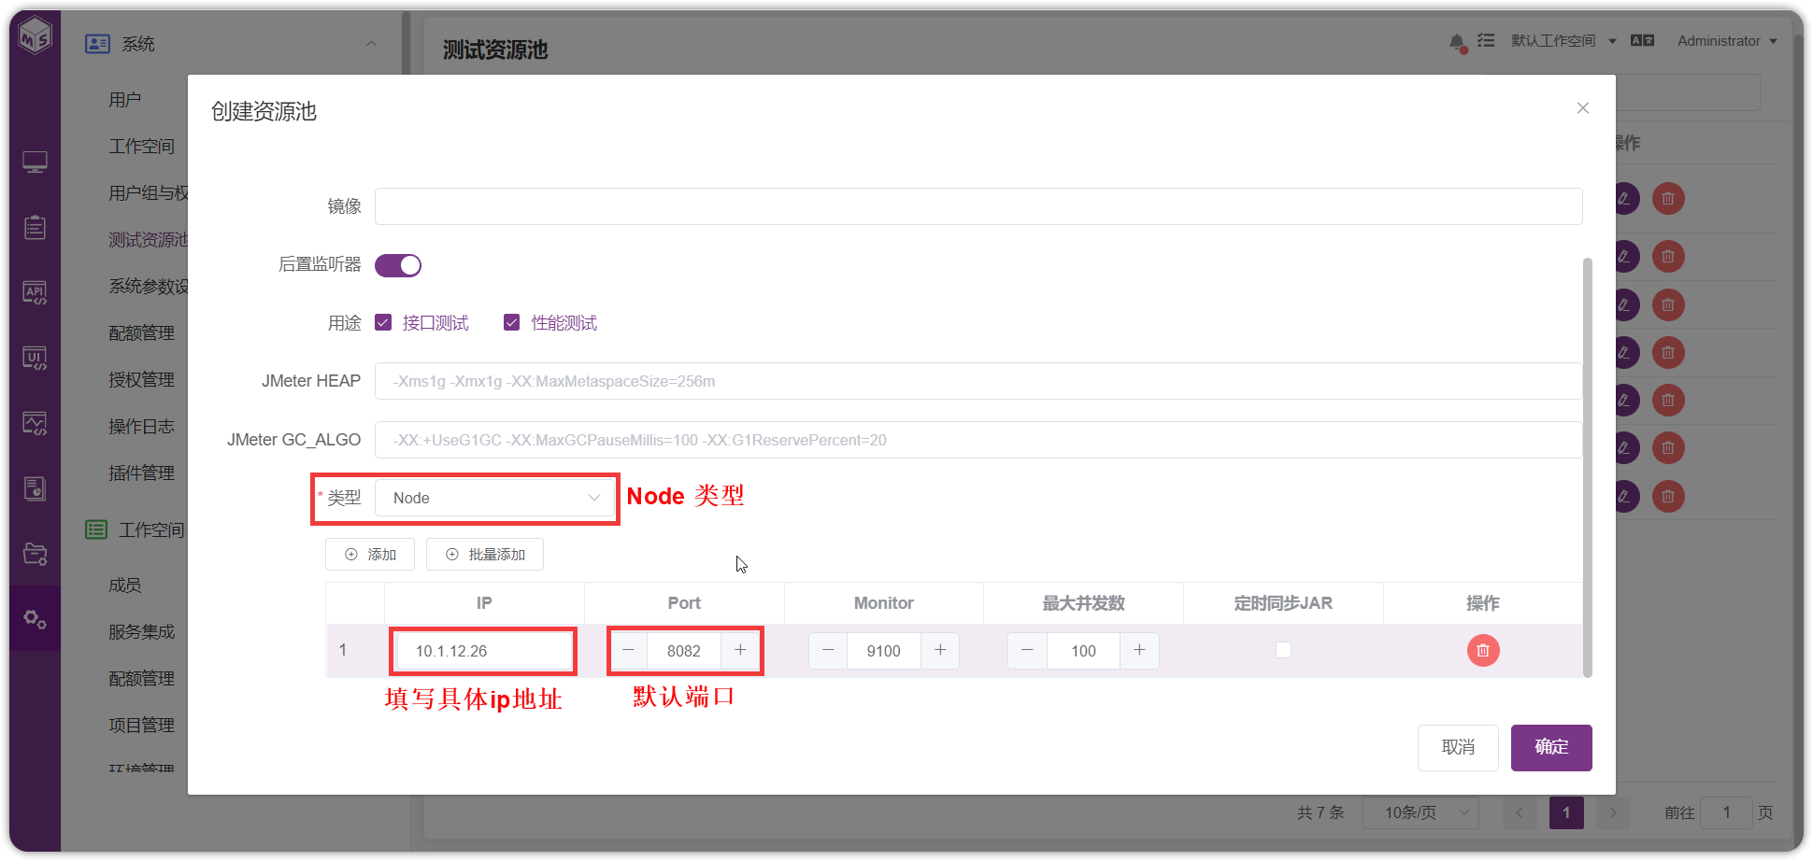The height and width of the screenshot is (861, 1813).
Task: Click the 确定 button
Action: coord(1551,747)
